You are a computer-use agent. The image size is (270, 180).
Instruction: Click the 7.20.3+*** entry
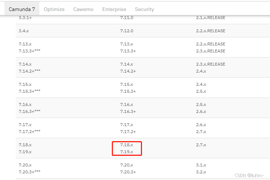coord(29,172)
